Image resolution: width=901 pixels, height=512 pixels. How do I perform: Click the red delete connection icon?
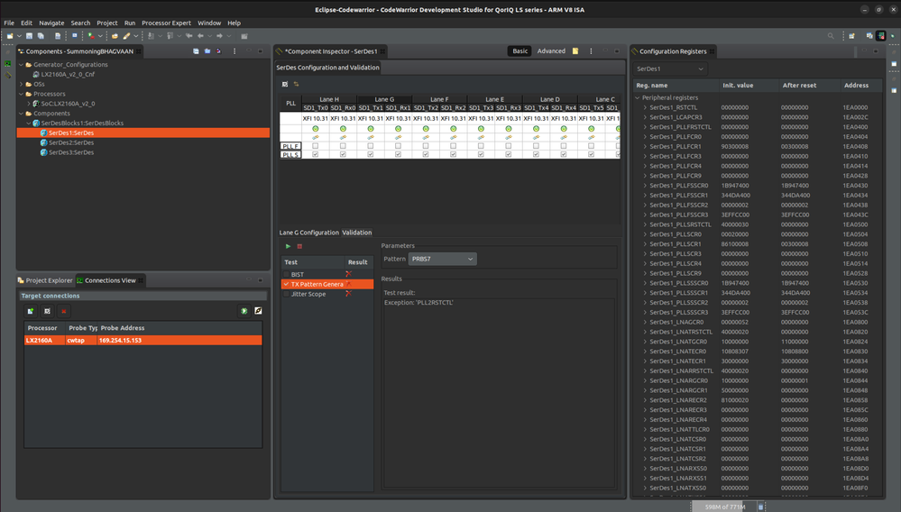click(64, 311)
